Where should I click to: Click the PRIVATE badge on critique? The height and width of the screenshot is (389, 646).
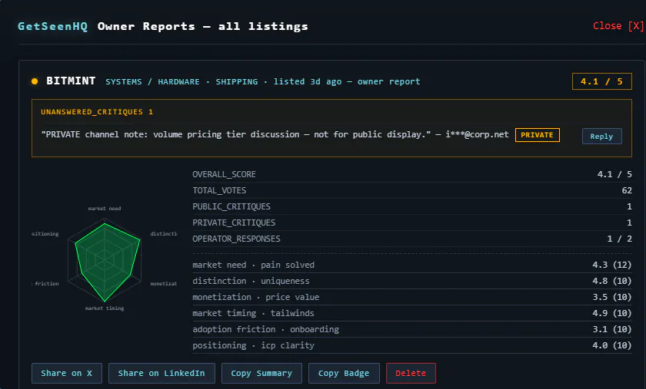[x=538, y=135]
